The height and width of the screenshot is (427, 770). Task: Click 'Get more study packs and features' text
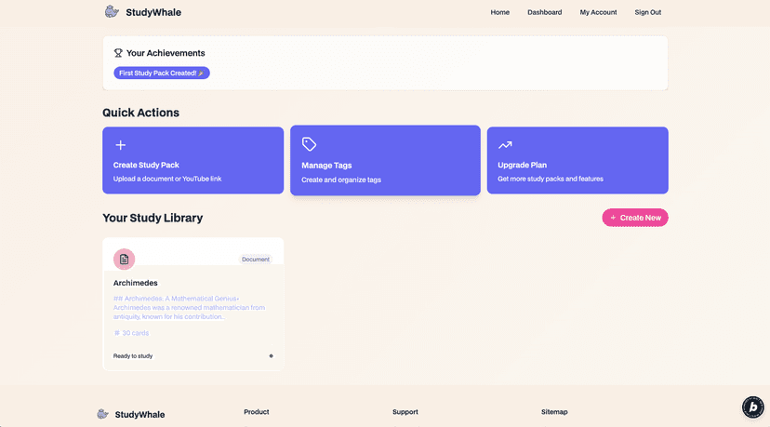(x=551, y=179)
